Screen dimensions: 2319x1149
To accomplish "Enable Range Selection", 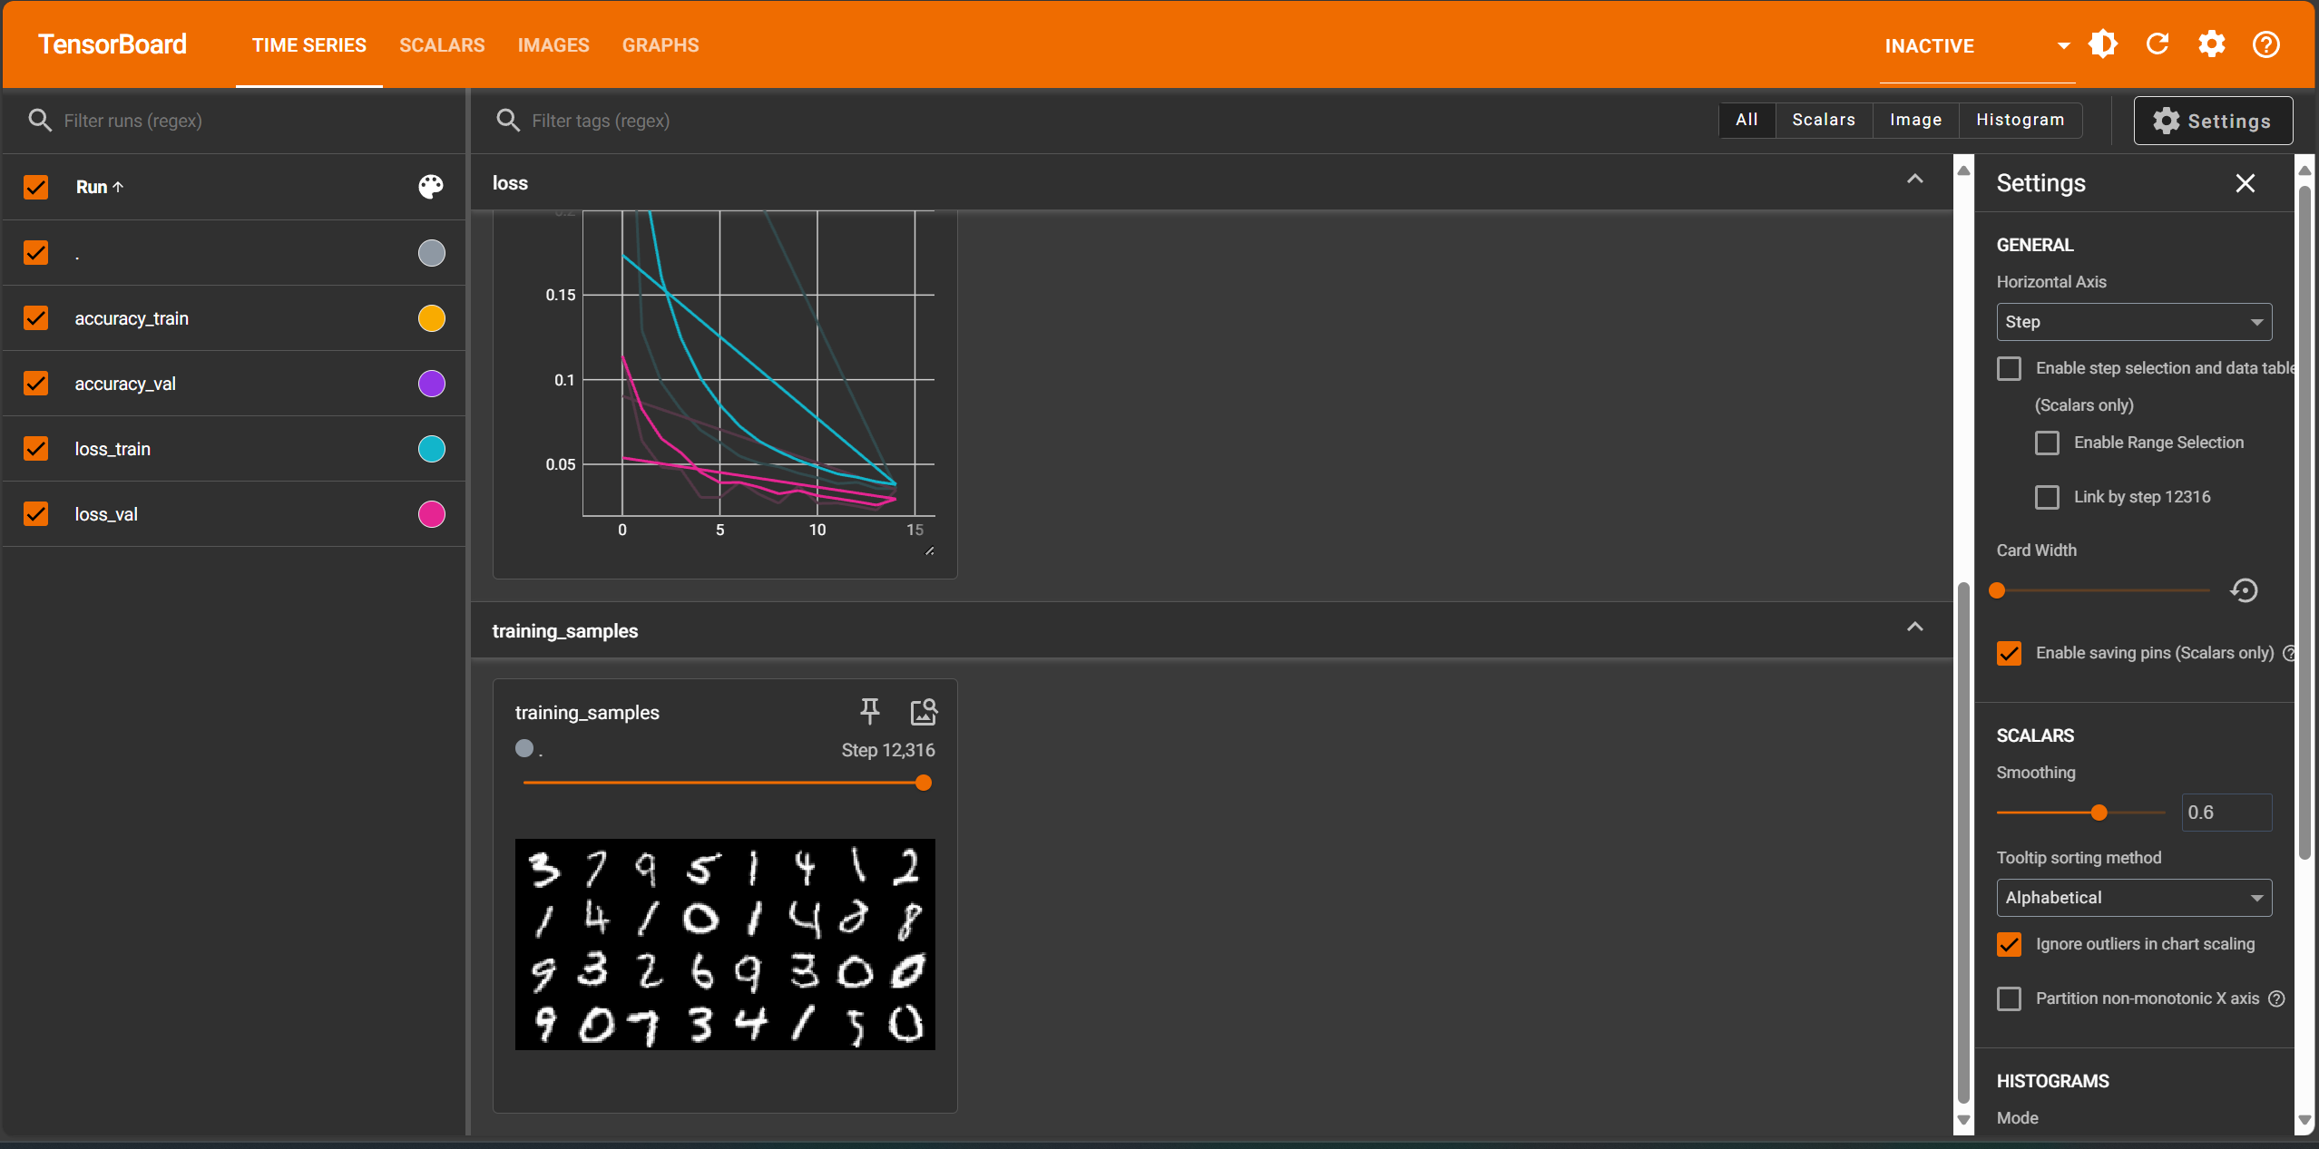I will click(2048, 443).
